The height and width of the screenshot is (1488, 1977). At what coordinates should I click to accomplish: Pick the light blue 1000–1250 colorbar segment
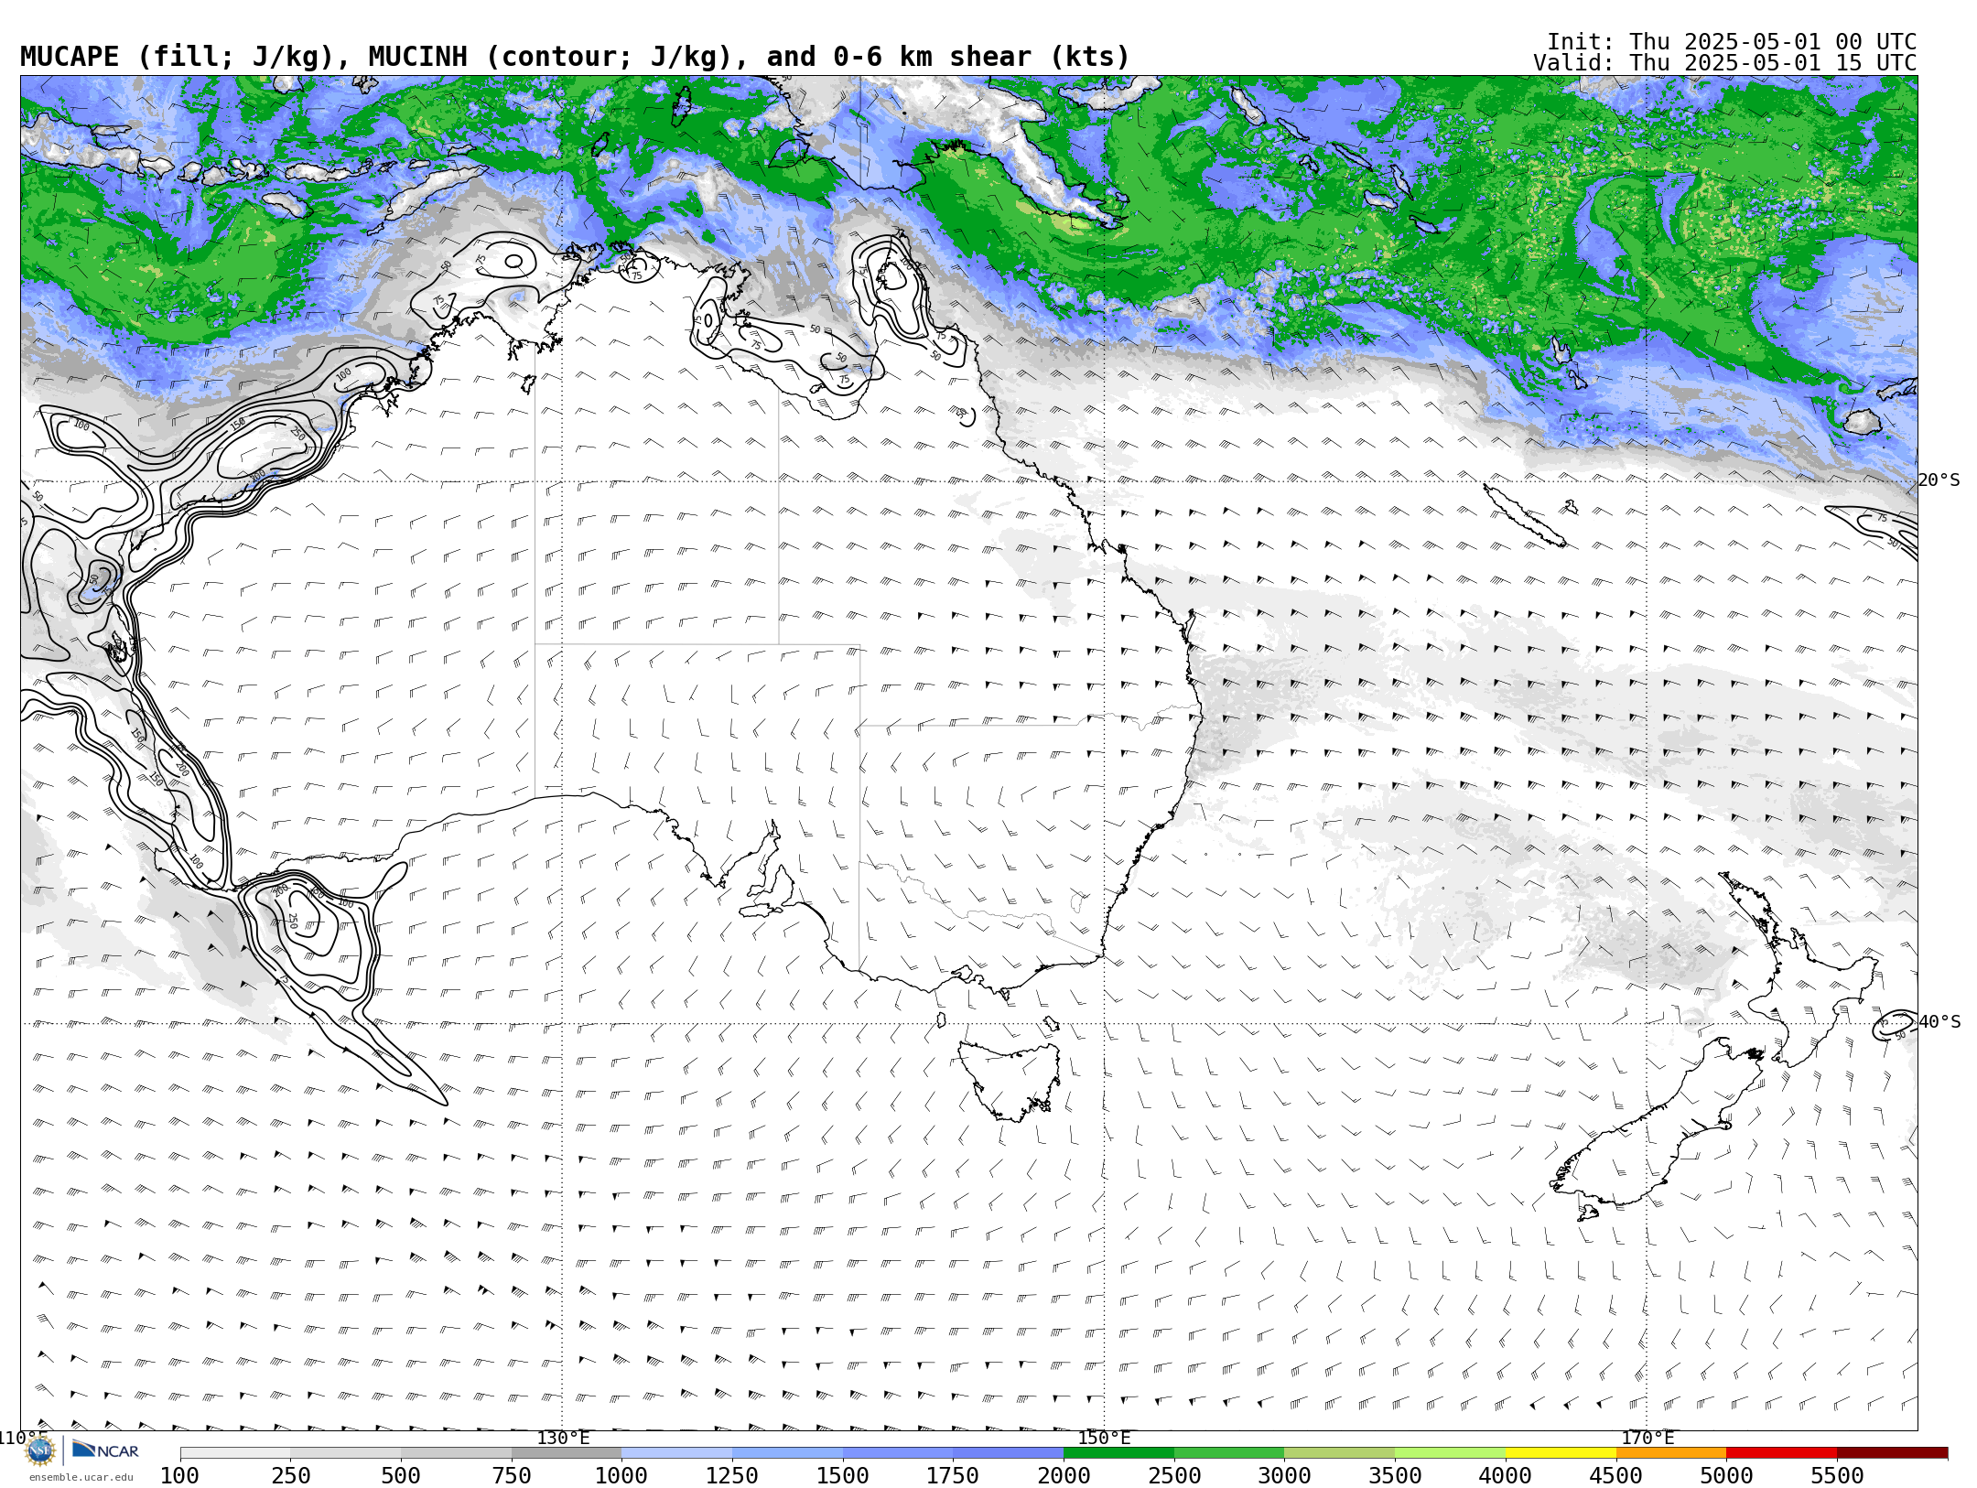pos(676,1453)
